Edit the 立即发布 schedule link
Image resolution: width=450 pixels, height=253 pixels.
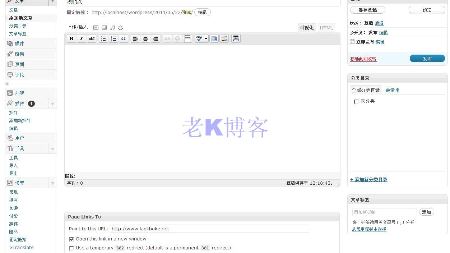tap(380, 42)
